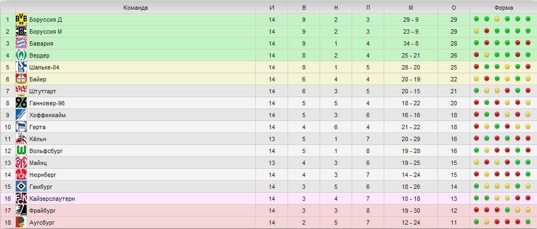Viewport: 537px width, 229px height.
Task: Open the Хоффенхайм team link
Action: click(x=48, y=115)
